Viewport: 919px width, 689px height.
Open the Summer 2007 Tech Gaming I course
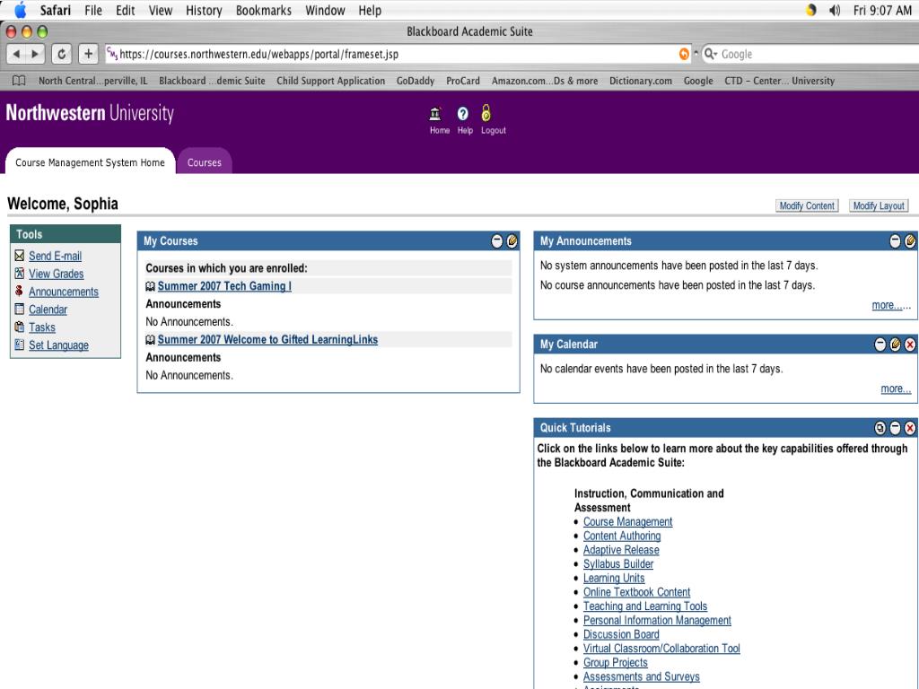click(224, 286)
